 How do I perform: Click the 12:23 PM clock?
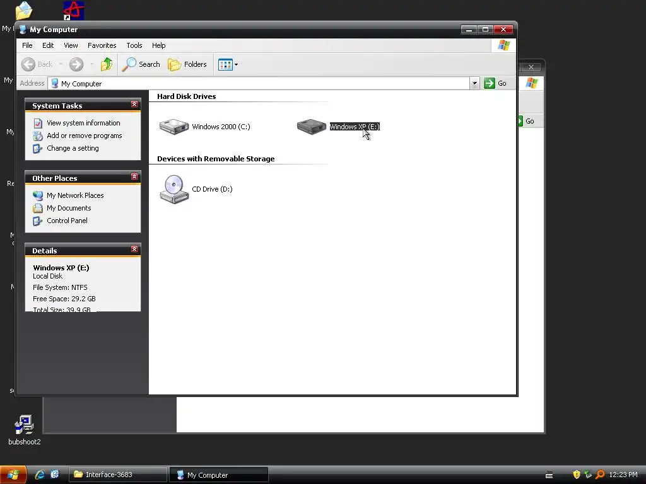[623, 475]
